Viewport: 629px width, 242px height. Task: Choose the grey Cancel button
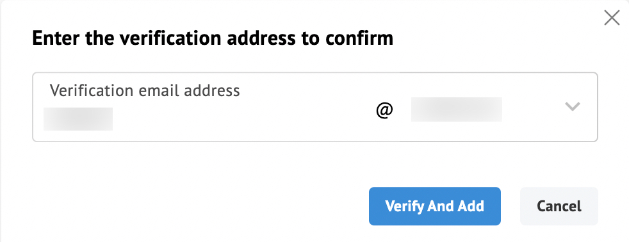point(559,206)
